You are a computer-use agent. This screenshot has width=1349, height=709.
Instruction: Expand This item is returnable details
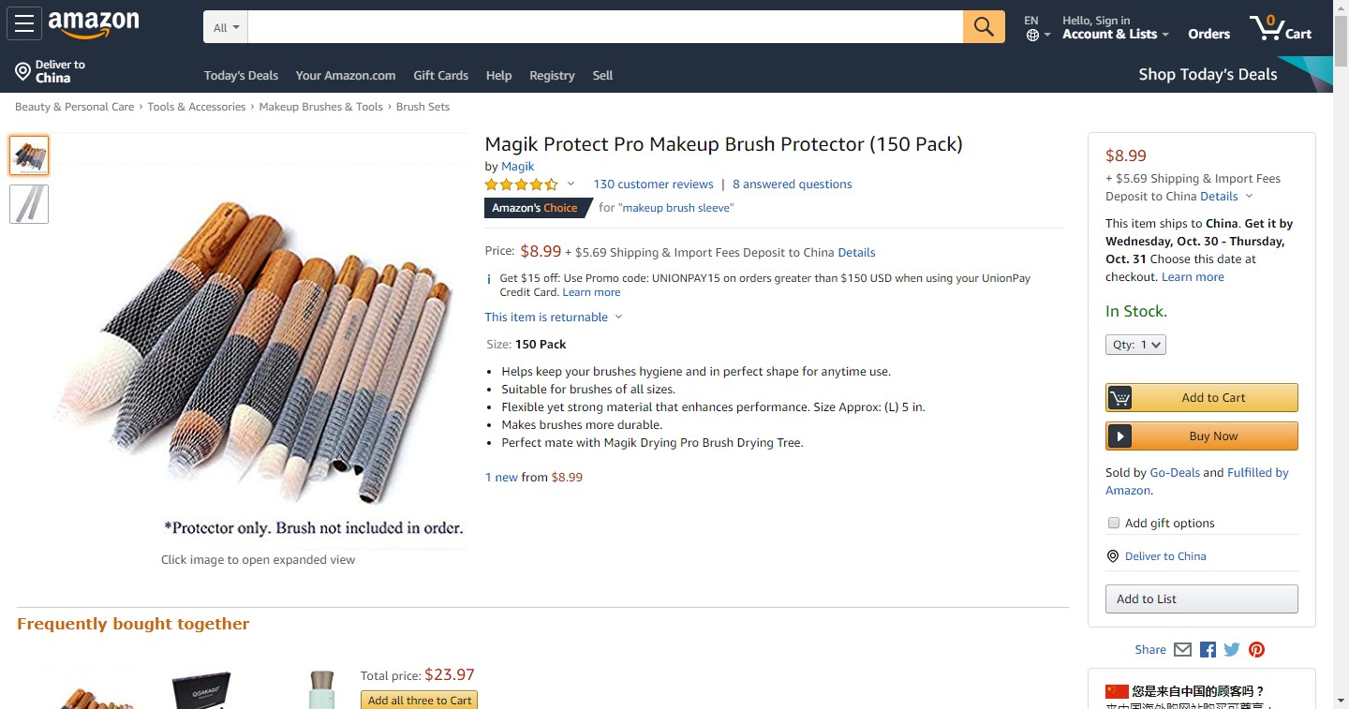click(618, 317)
